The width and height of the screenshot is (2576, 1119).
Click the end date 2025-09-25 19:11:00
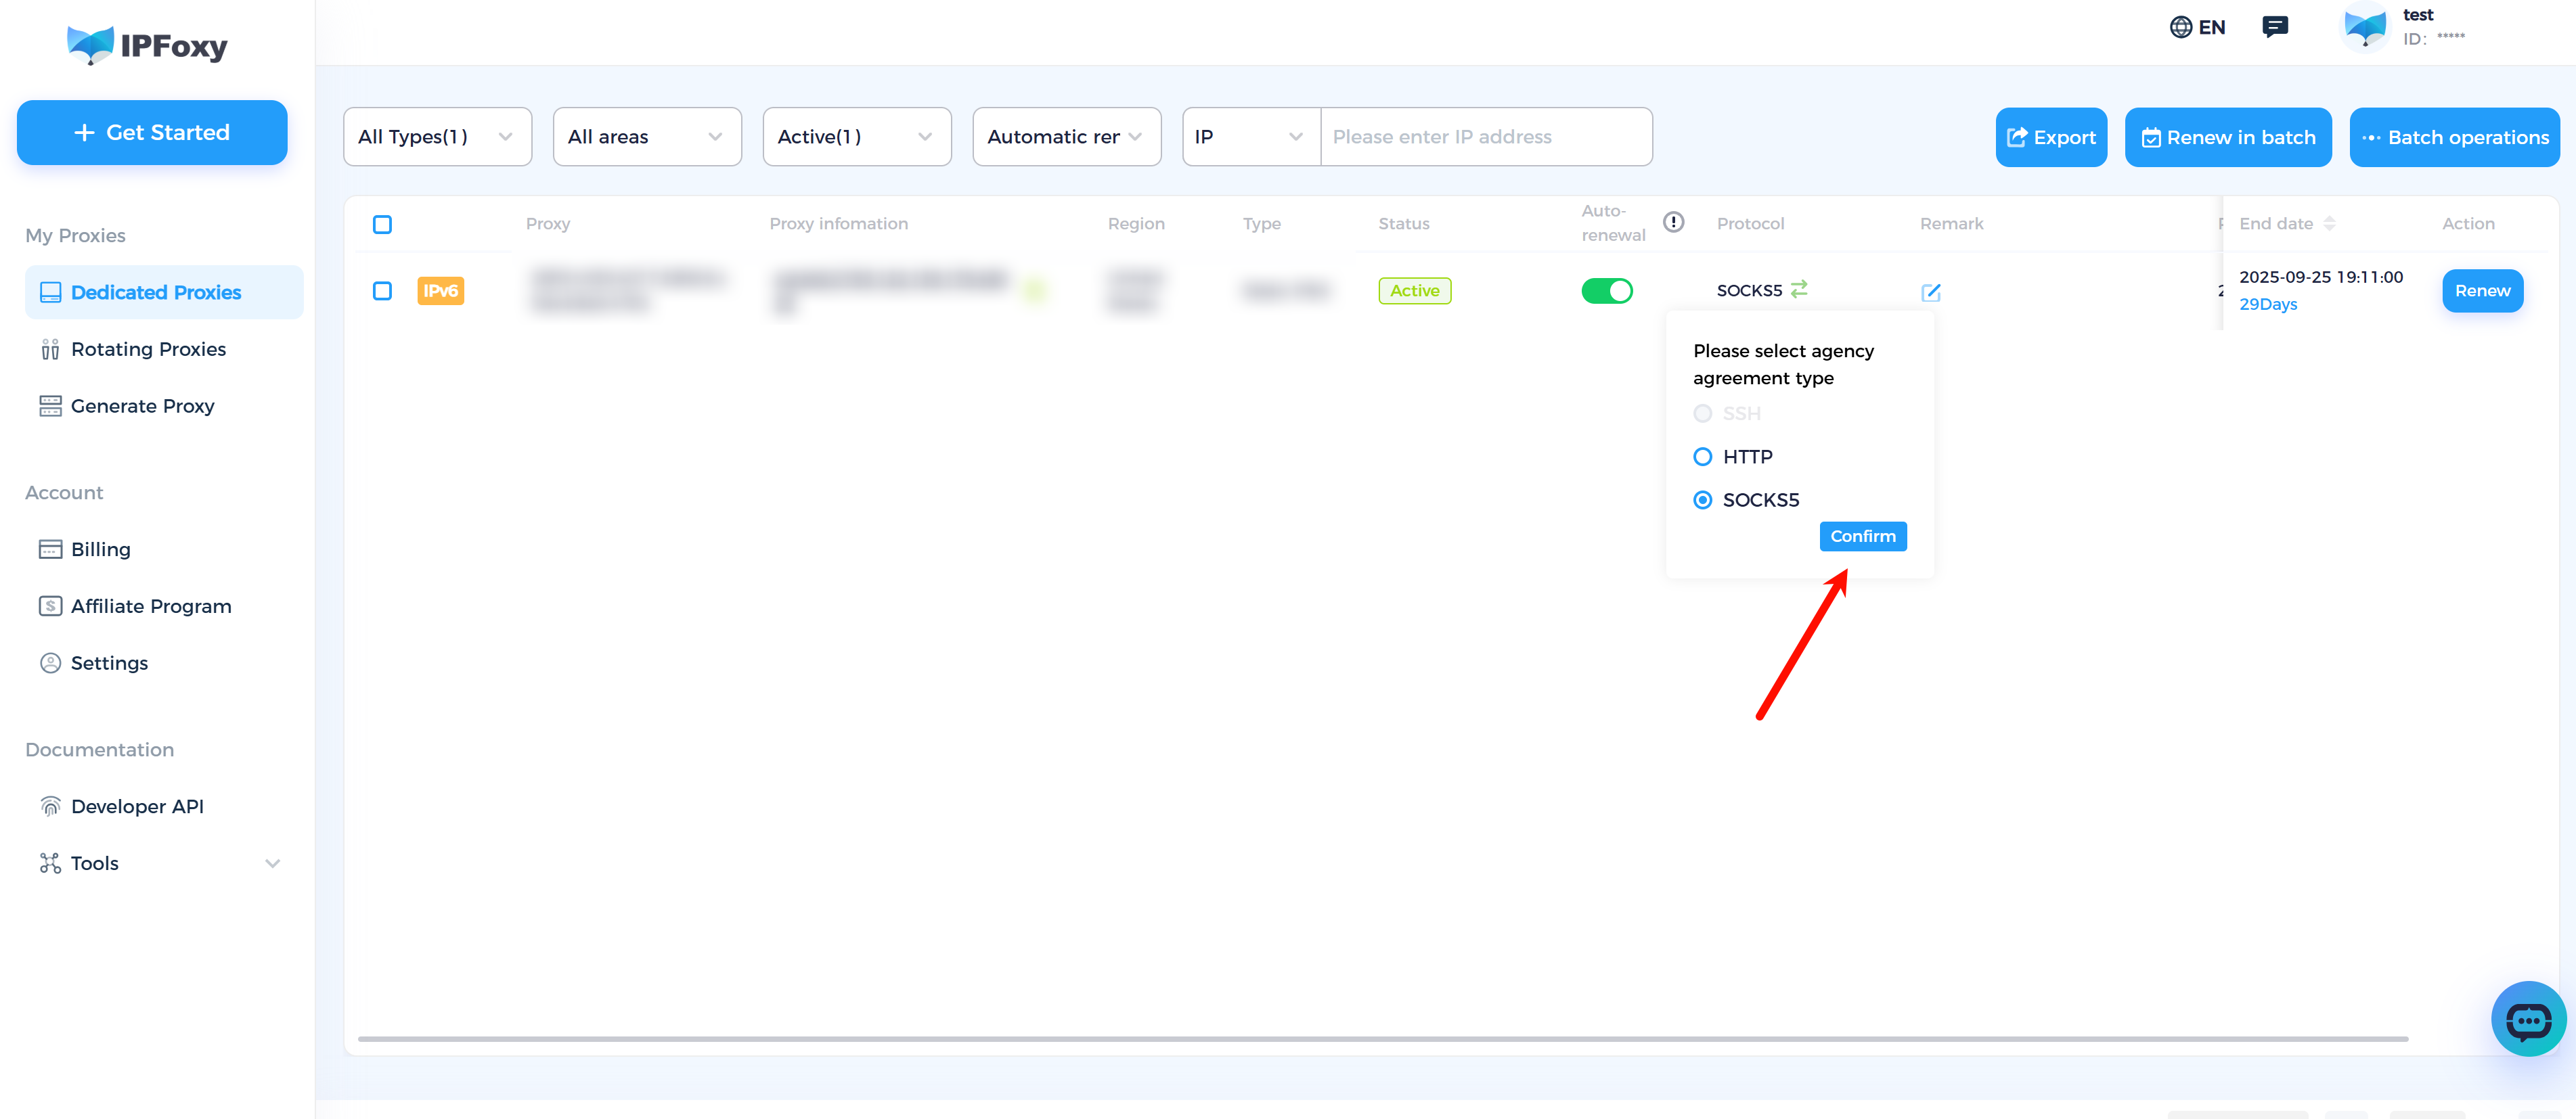pyautogui.click(x=2320, y=277)
